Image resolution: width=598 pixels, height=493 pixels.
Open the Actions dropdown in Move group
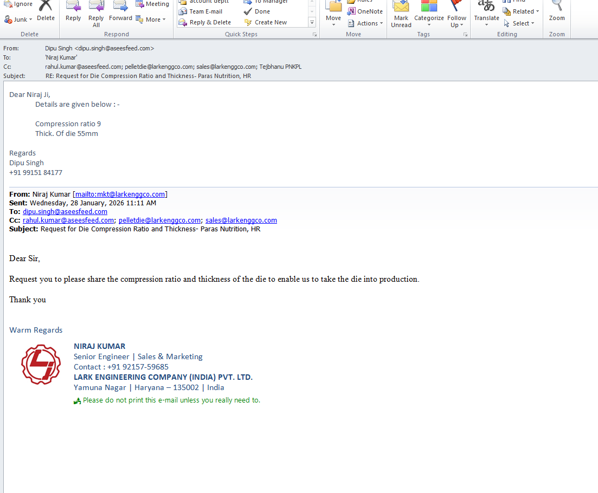pos(366,23)
